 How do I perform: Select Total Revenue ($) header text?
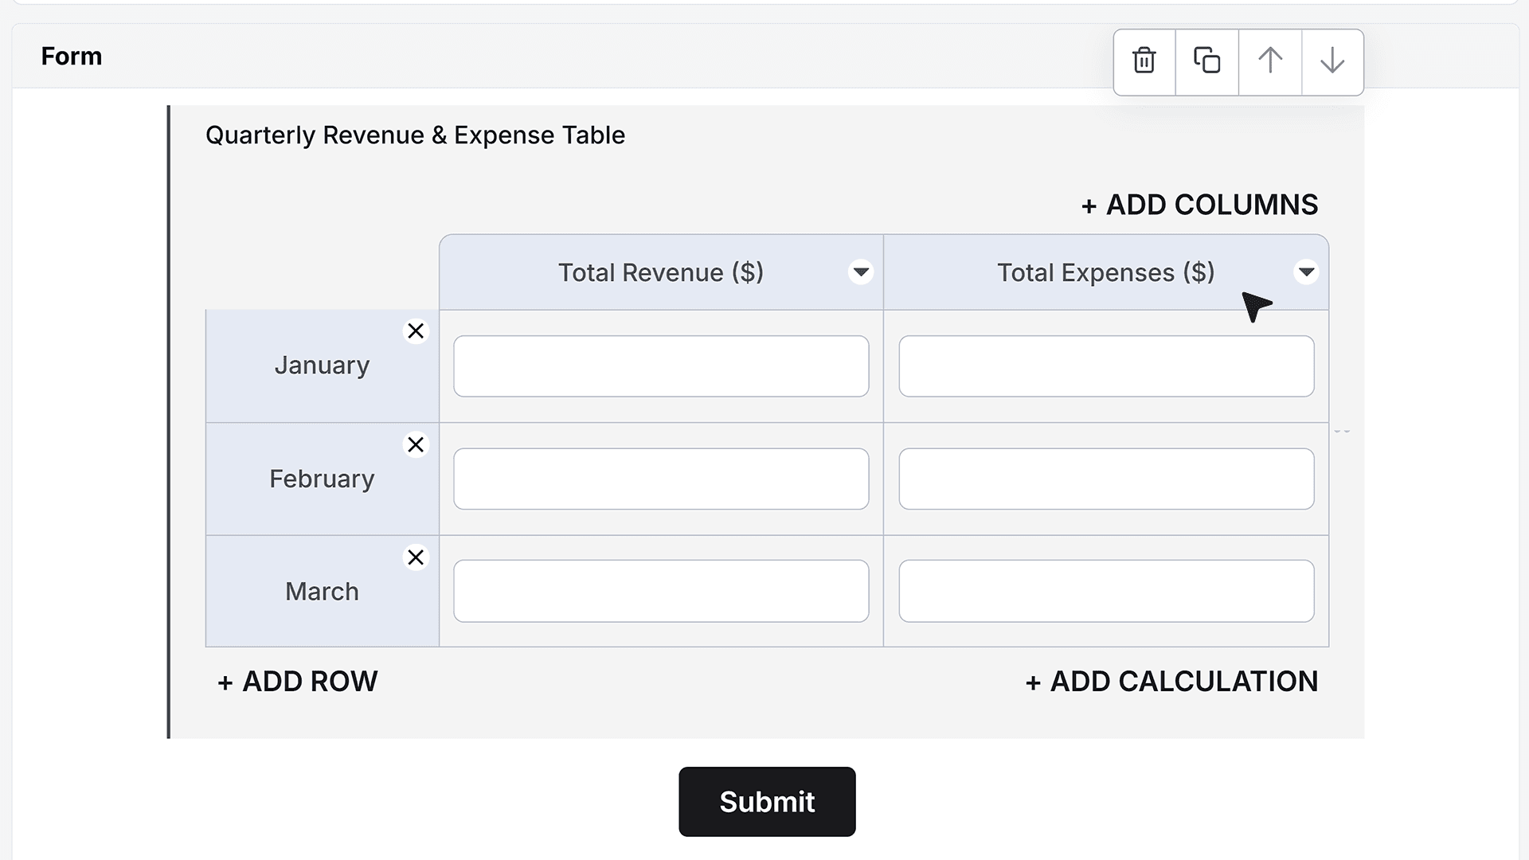(x=661, y=272)
